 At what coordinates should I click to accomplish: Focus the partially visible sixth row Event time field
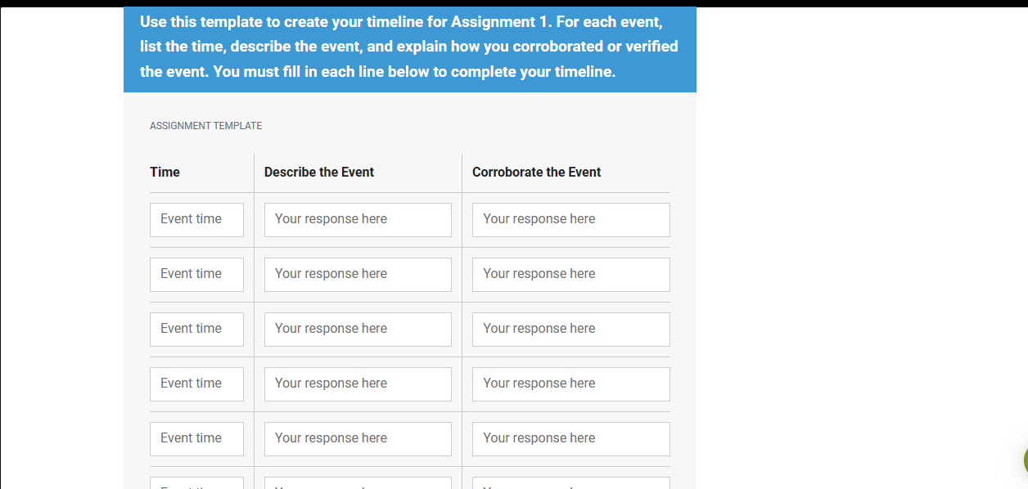196,483
